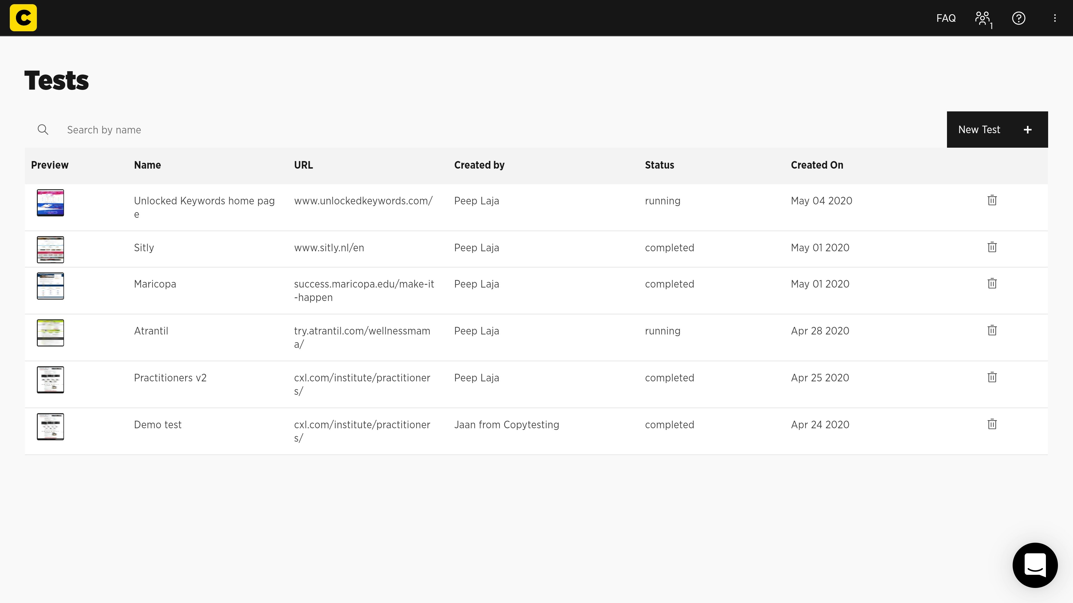Image resolution: width=1073 pixels, height=603 pixels.
Task: Open the Practitioners v2 test
Action: pyautogui.click(x=170, y=377)
